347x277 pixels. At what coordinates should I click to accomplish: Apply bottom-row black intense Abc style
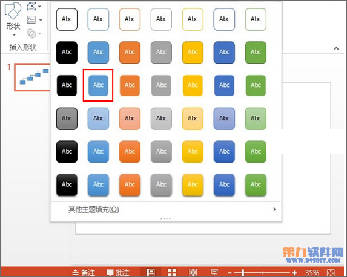click(x=67, y=185)
